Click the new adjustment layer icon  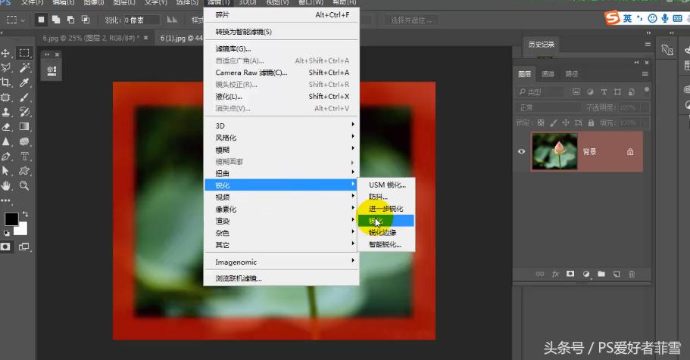point(586,274)
